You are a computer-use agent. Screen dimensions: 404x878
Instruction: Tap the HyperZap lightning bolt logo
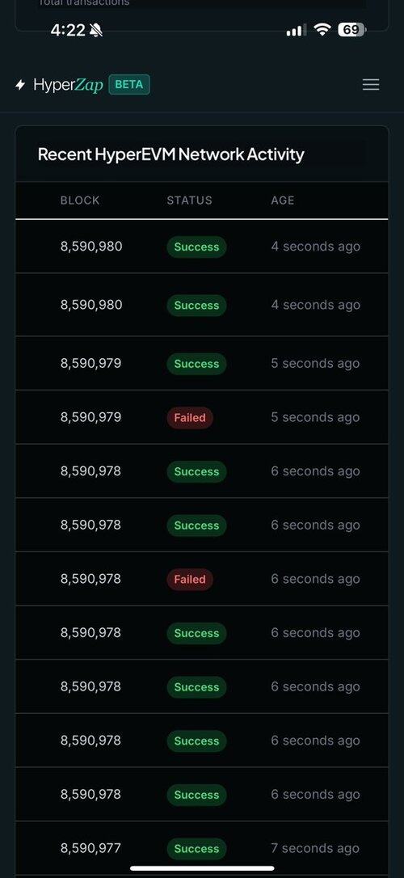tap(21, 85)
